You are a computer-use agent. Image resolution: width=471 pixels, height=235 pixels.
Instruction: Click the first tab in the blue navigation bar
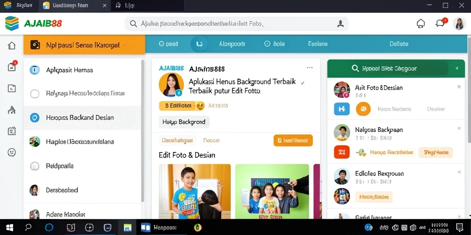click(x=168, y=44)
